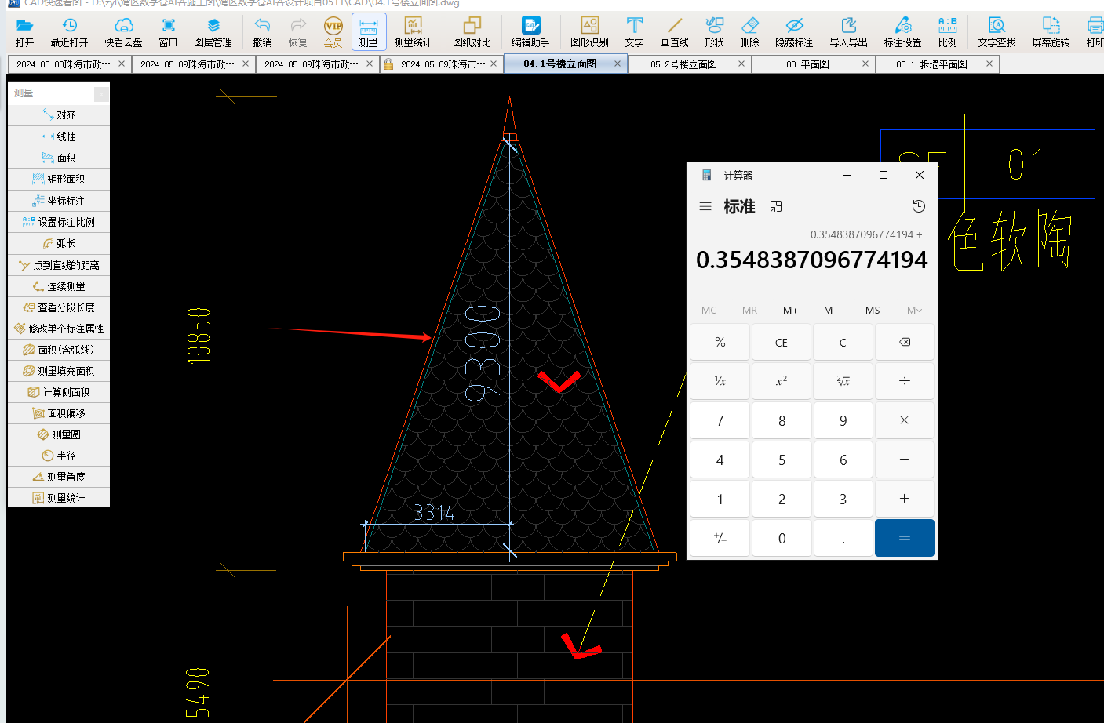Open 导入导出 import export
The height and width of the screenshot is (723, 1104).
pyautogui.click(x=848, y=33)
